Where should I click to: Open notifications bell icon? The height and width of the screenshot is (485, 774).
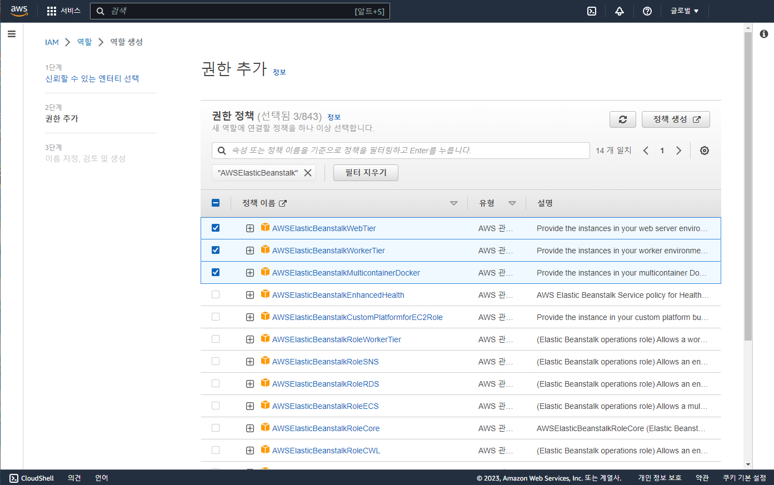coord(620,11)
